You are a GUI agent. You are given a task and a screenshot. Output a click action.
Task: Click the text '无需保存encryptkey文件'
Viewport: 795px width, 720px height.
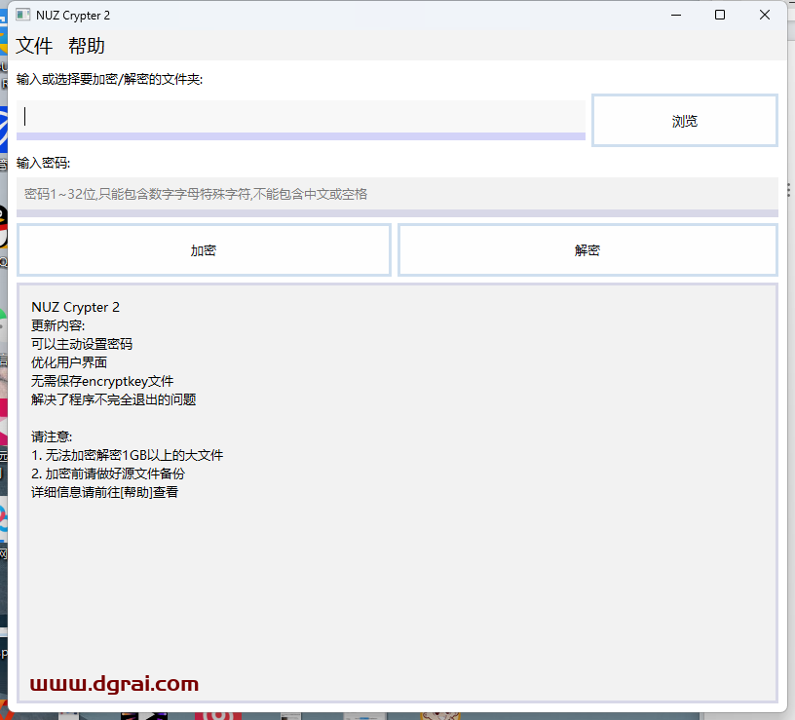pyautogui.click(x=102, y=381)
